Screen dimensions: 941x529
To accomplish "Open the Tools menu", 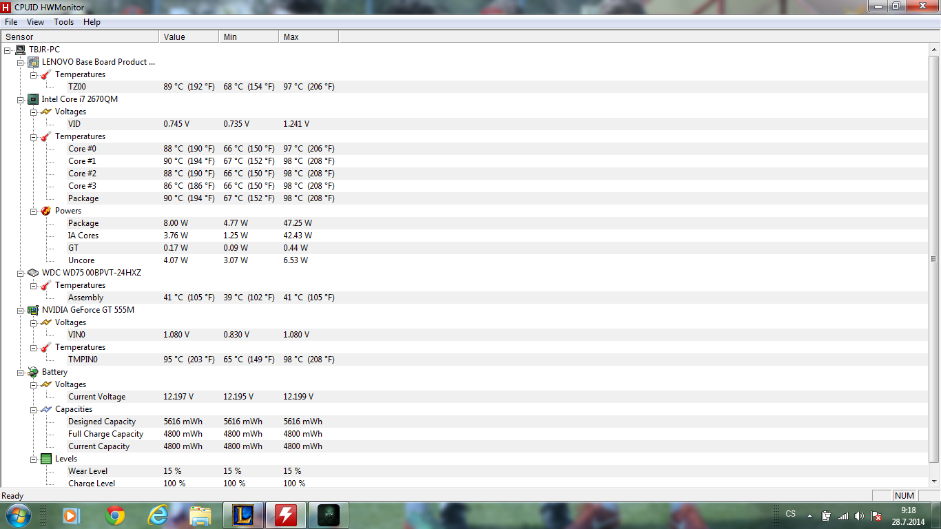I will tap(63, 22).
